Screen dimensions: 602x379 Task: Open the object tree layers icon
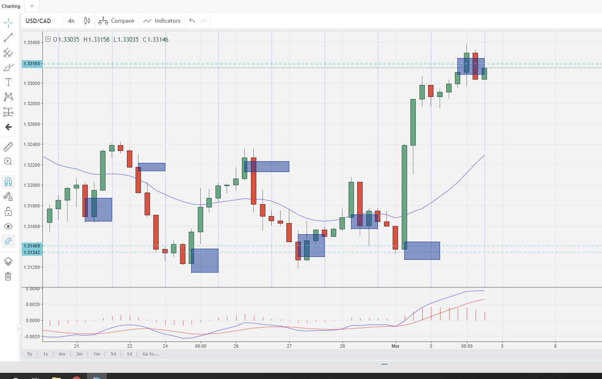point(8,261)
